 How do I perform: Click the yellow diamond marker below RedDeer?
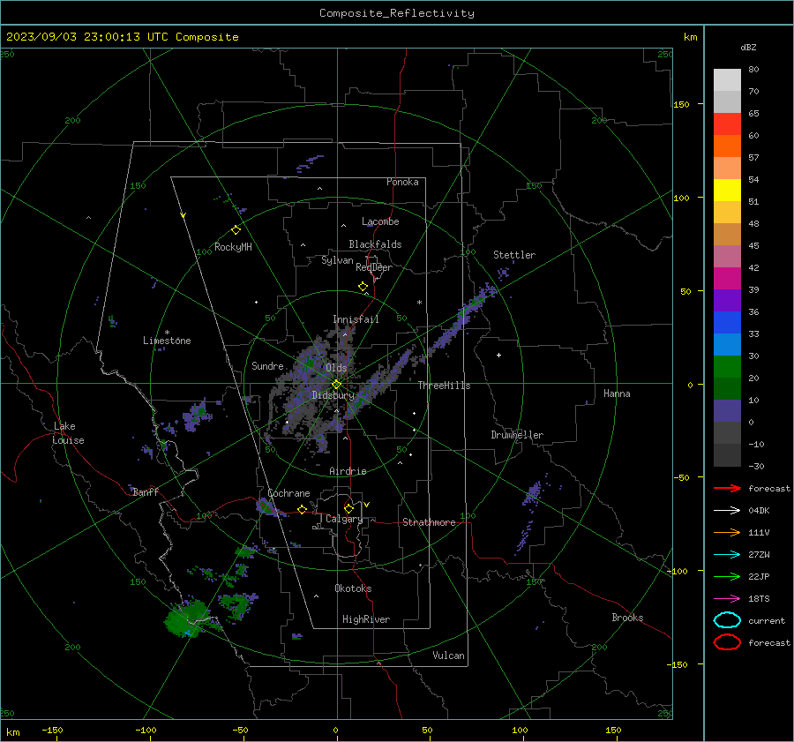coord(363,287)
